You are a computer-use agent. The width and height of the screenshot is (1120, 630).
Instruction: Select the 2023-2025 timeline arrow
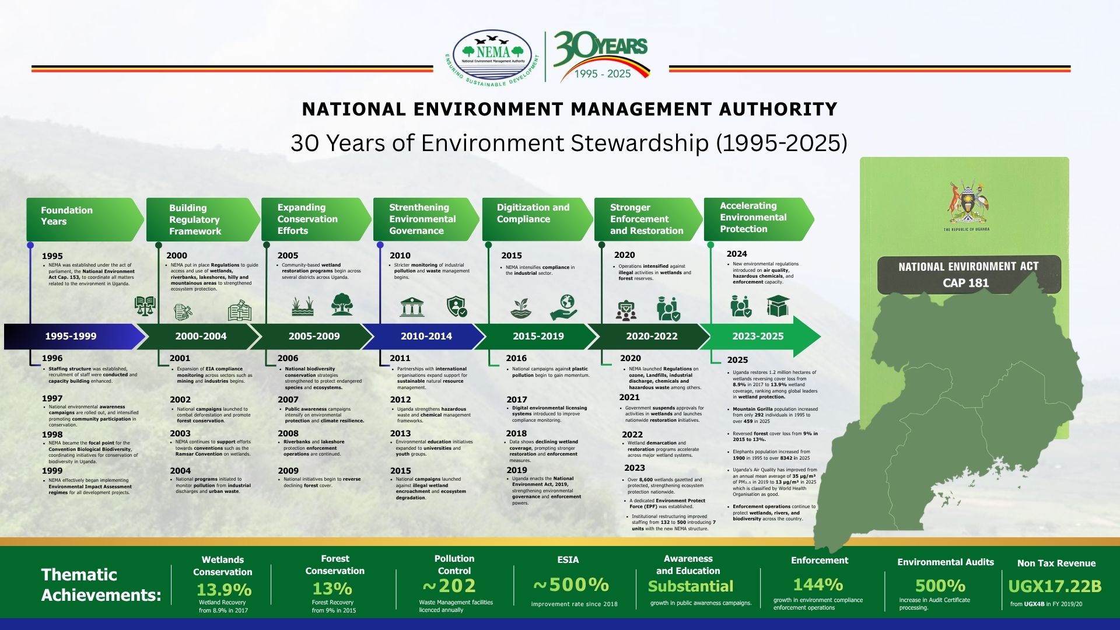(x=758, y=337)
